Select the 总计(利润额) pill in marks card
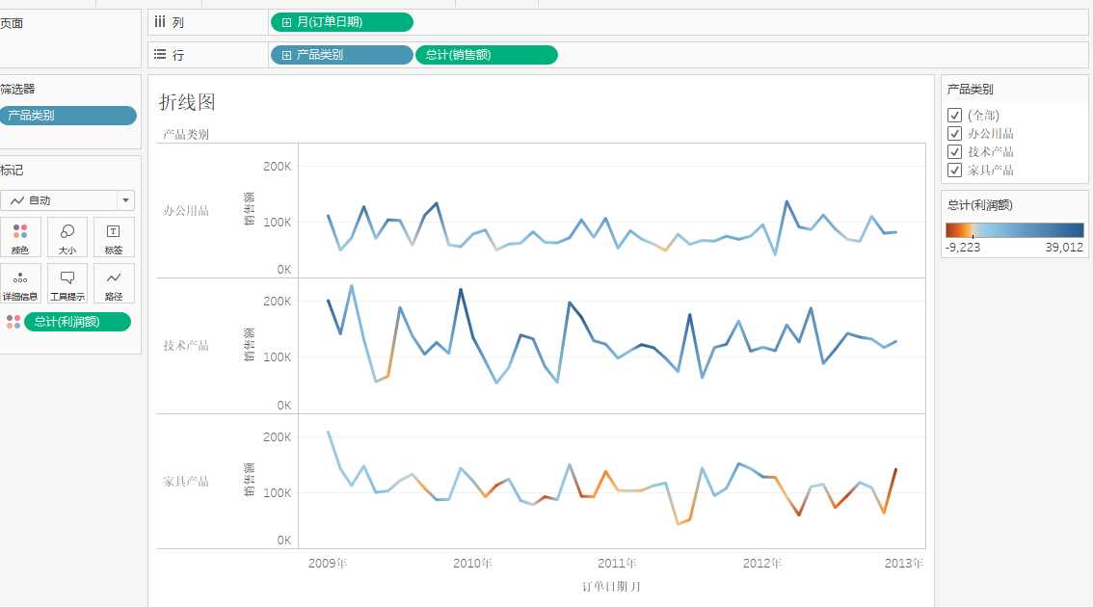 tap(77, 321)
